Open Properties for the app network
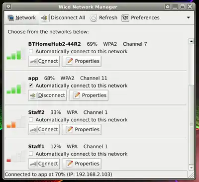The image size is (199, 182). [x=89, y=95]
